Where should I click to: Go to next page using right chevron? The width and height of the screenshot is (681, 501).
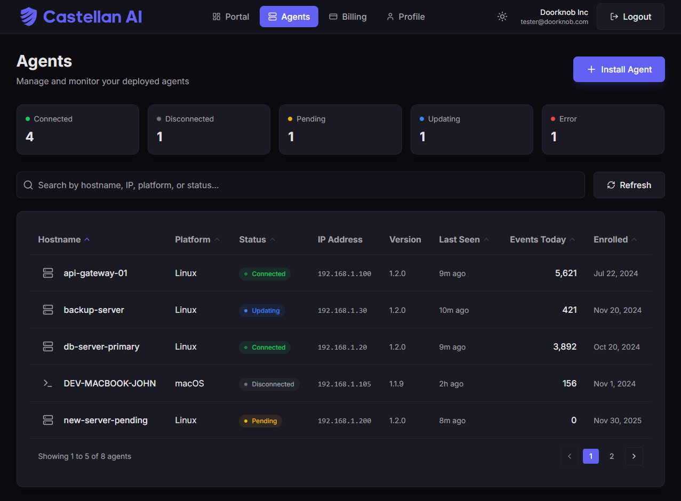(634, 456)
